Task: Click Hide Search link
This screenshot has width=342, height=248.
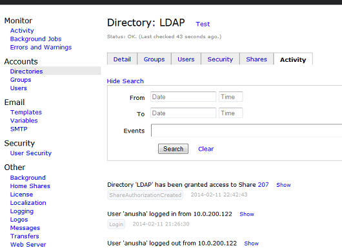Action: pos(125,81)
